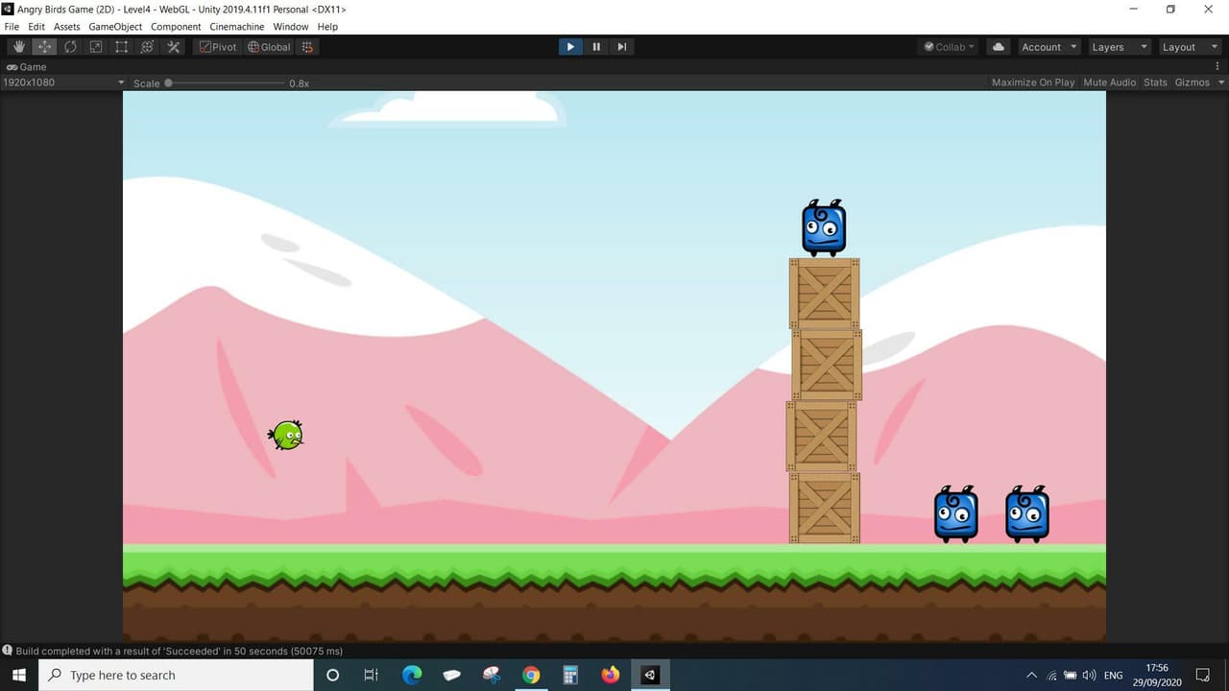Open Wi-Fi network settings in tray
The width and height of the screenshot is (1229, 691).
[x=1052, y=676]
